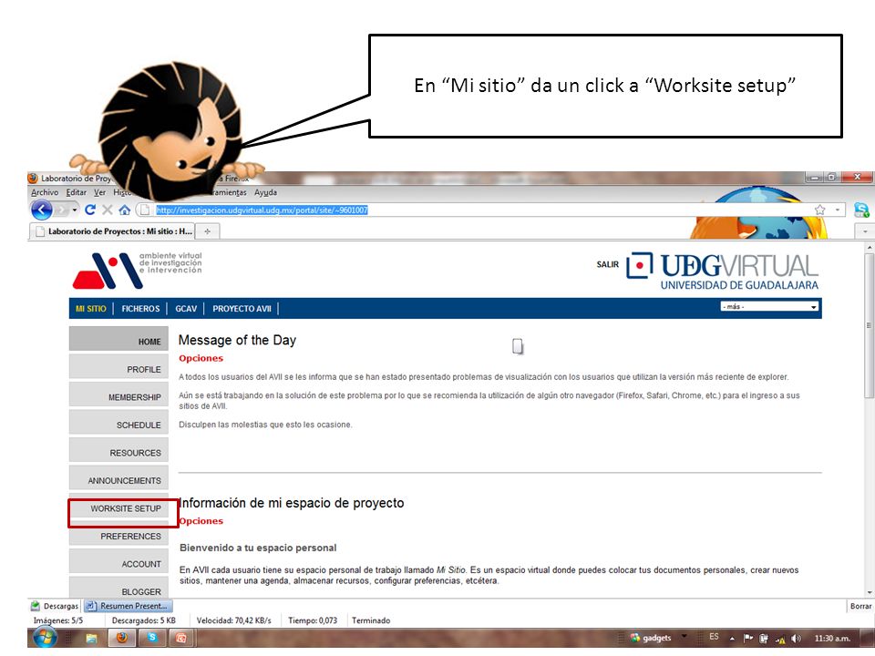
Task: Click HOME in the left sidebar
Action: pos(118,339)
